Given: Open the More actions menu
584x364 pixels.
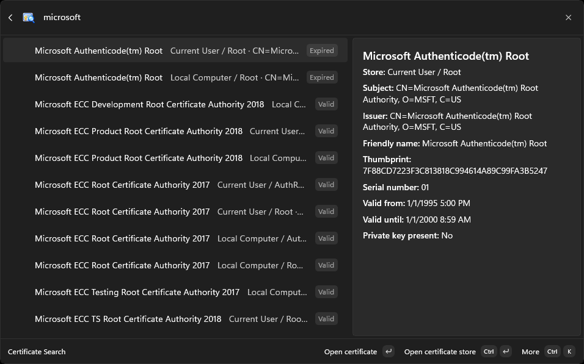Looking at the screenshot, I should [x=530, y=351].
